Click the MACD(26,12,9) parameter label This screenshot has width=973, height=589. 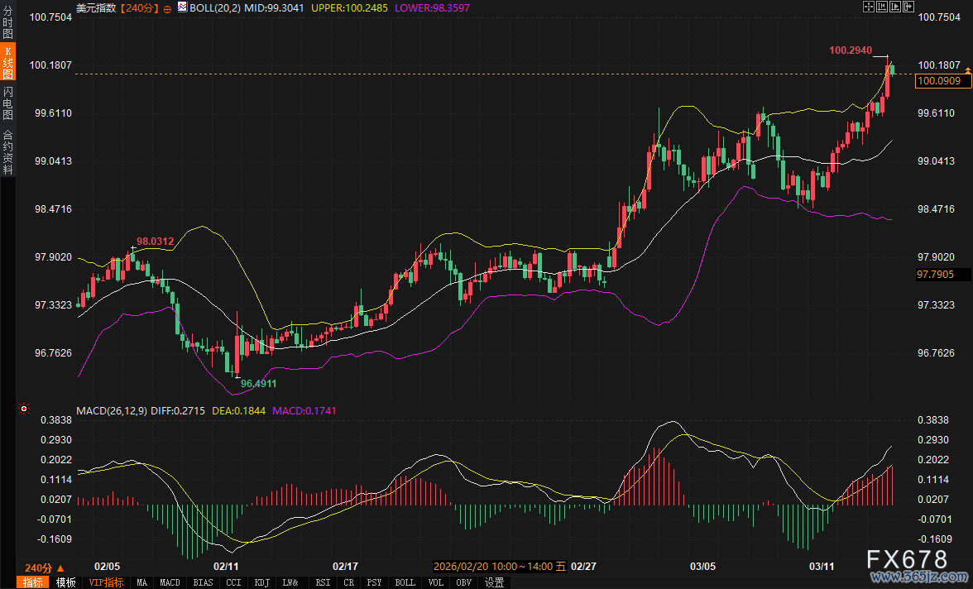tap(112, 411)
